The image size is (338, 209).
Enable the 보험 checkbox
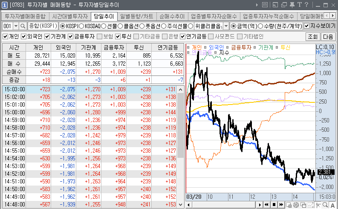[x=99, y=36]
